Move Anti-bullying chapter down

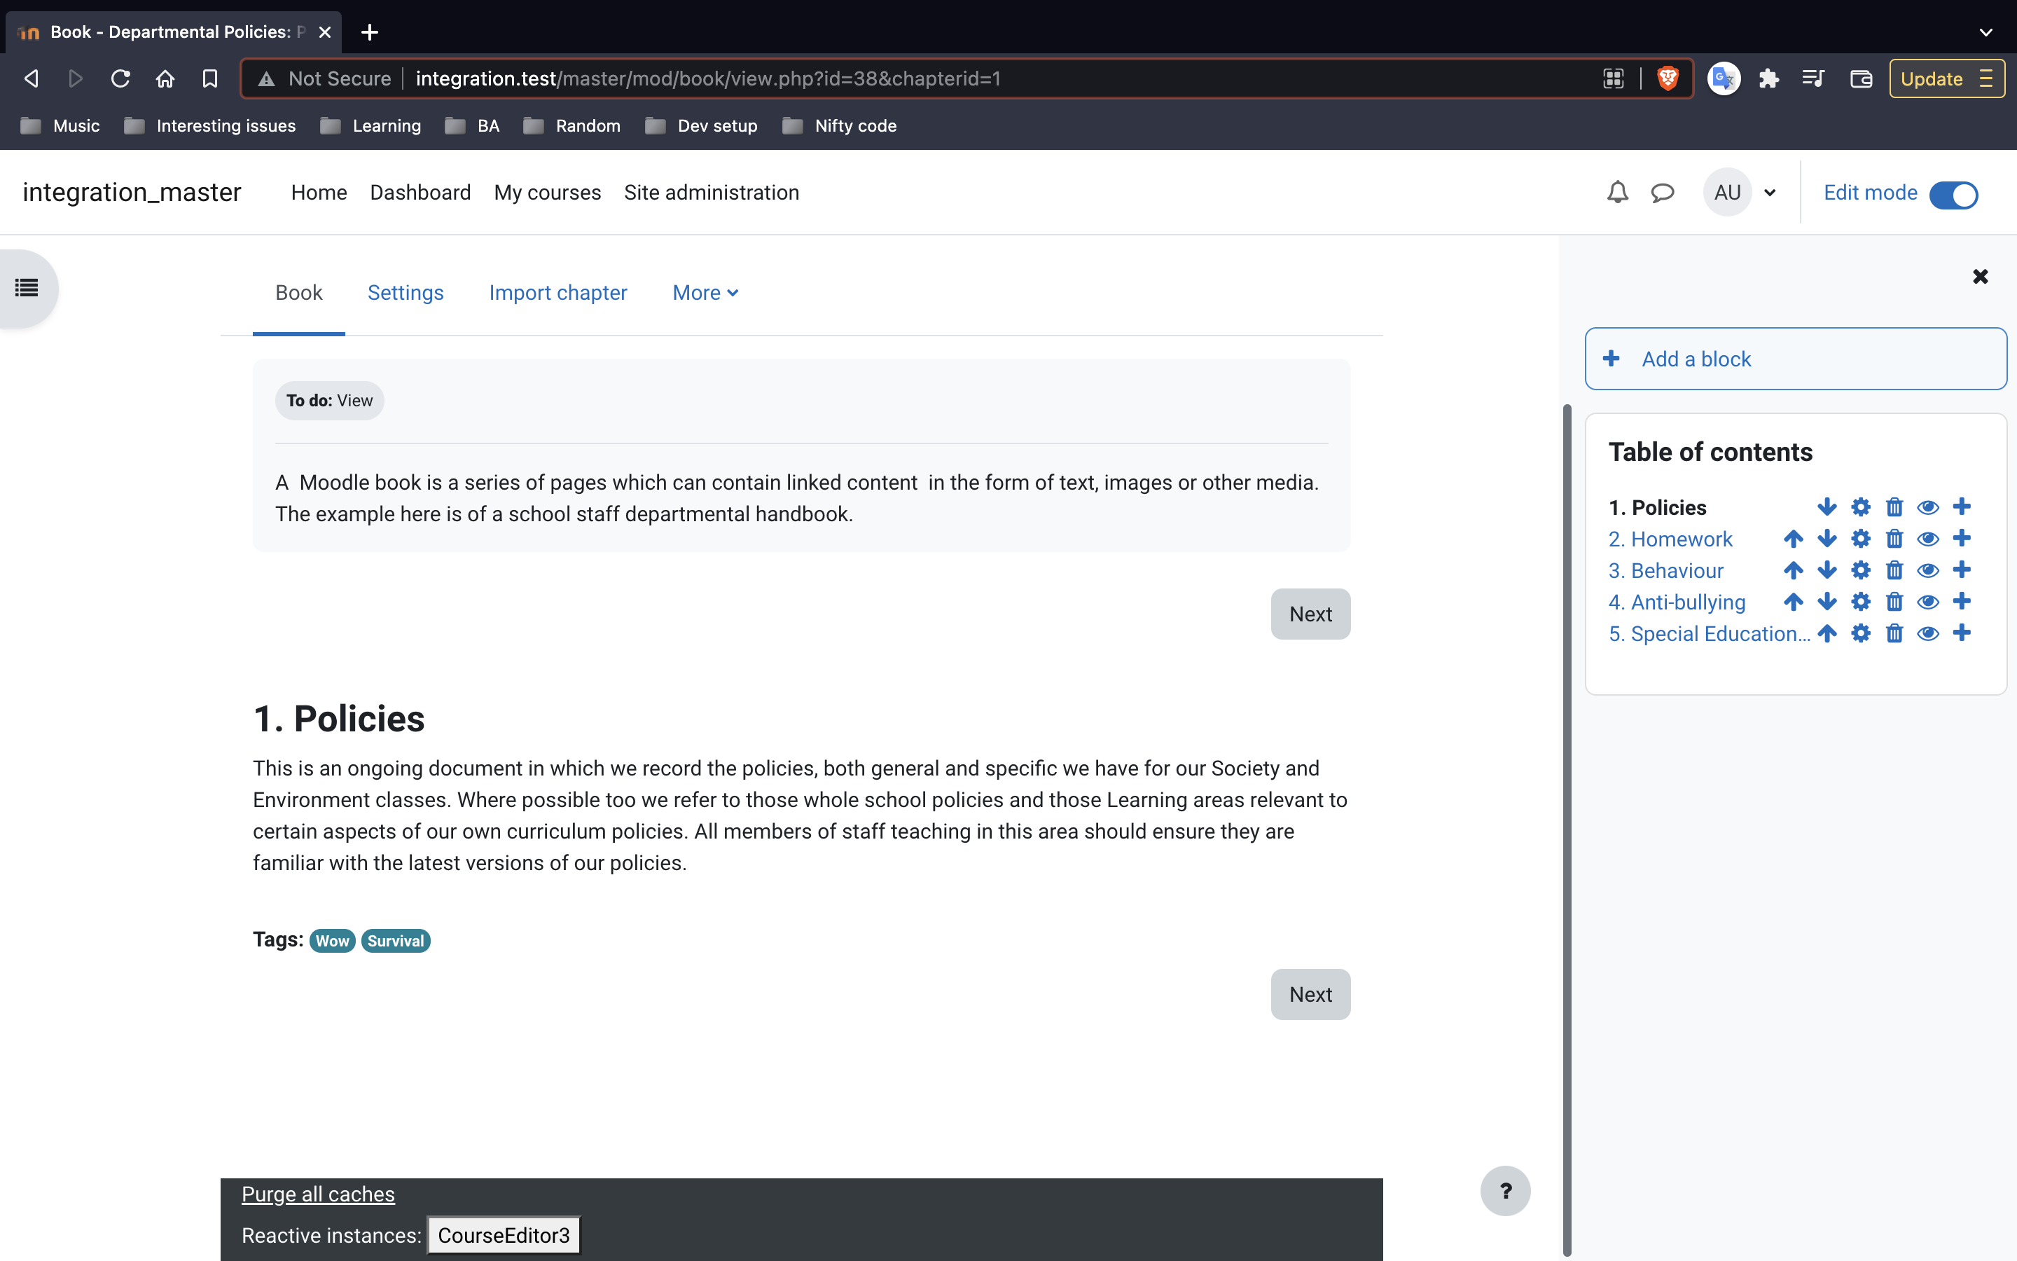pyautogui.click(x=1826, y=602)
